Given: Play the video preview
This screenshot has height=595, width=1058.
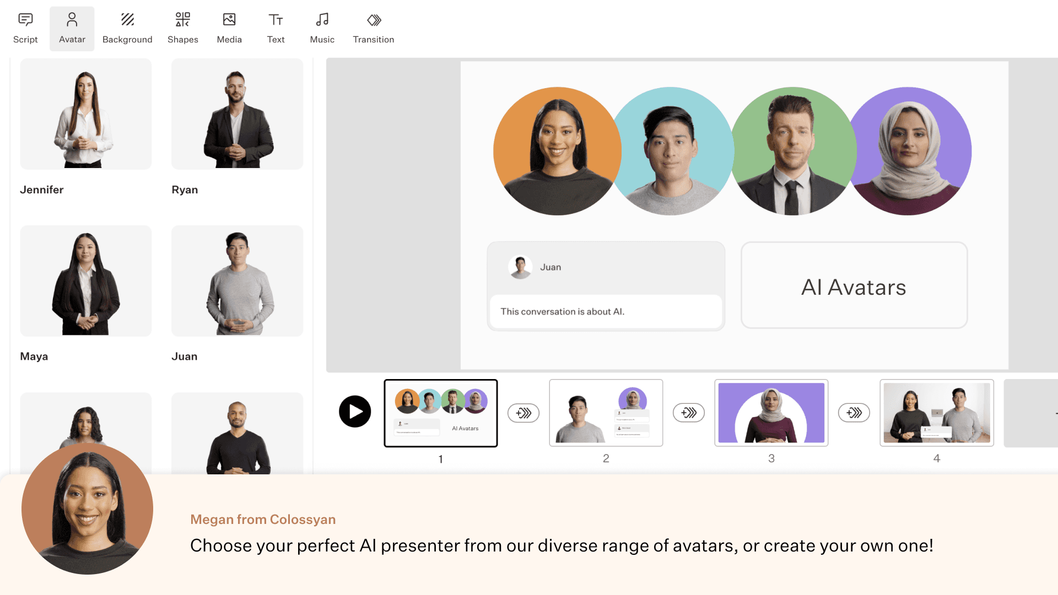Looking at the screenshot, I should click(x=355, y=411).
